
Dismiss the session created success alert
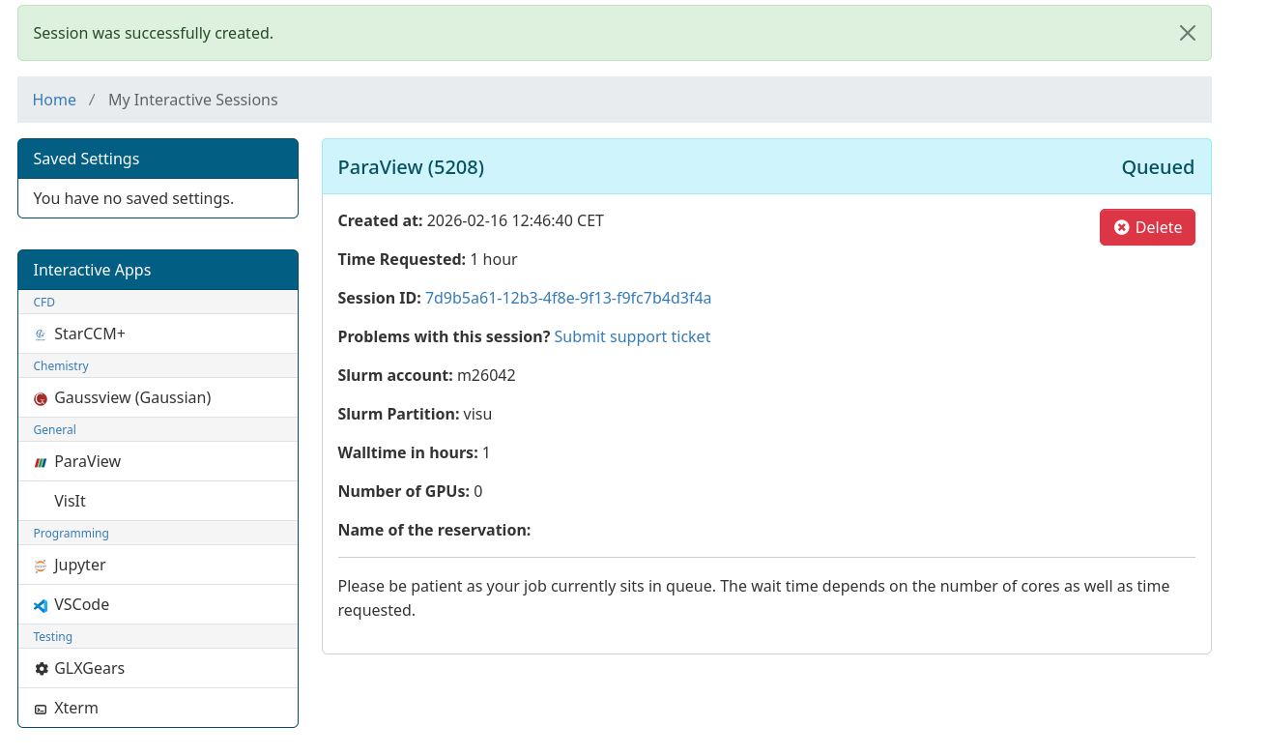click(1187, 33)
